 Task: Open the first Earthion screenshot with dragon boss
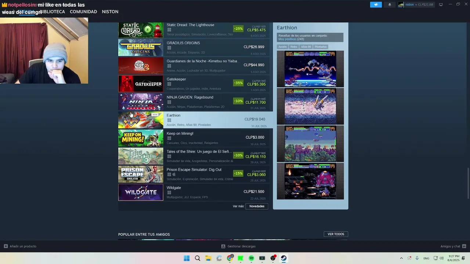310,69
